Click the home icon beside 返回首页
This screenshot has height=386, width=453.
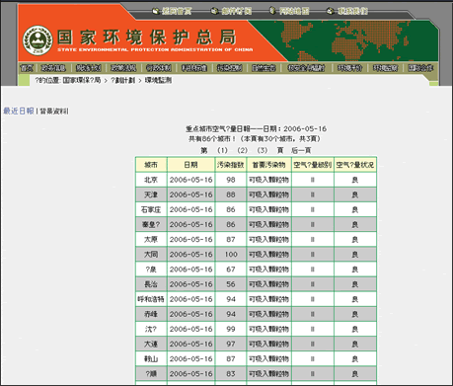pyautogui.click(x=156, y=11)
